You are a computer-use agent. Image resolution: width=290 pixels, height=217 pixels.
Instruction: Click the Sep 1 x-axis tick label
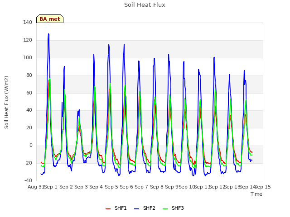(51, 187)
